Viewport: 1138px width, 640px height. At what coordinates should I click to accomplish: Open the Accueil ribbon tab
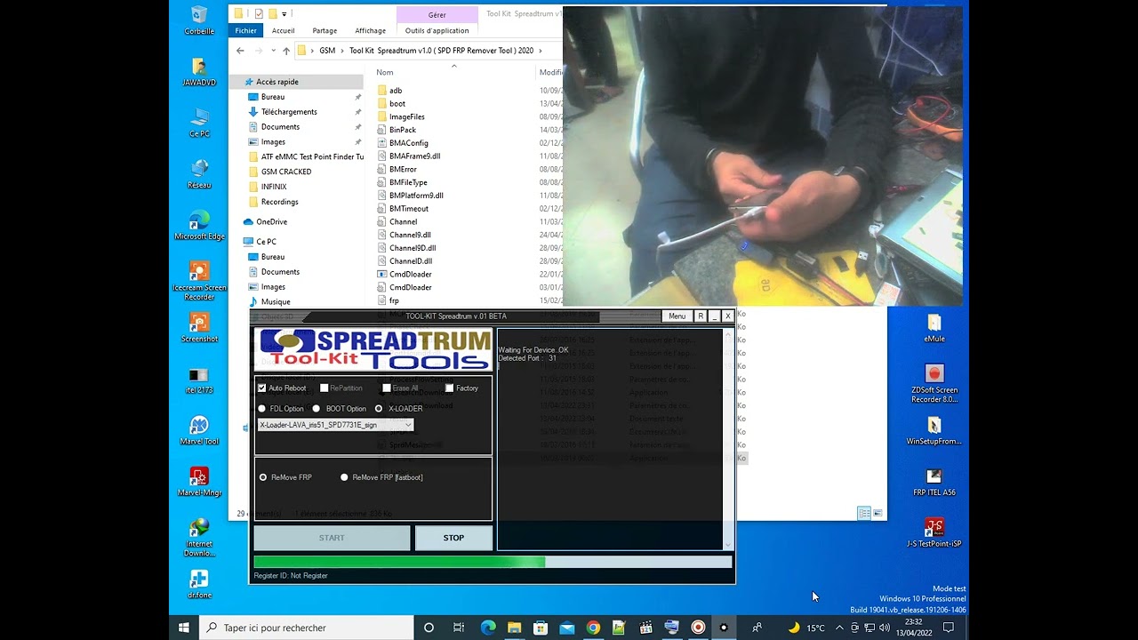pos(284,30)
